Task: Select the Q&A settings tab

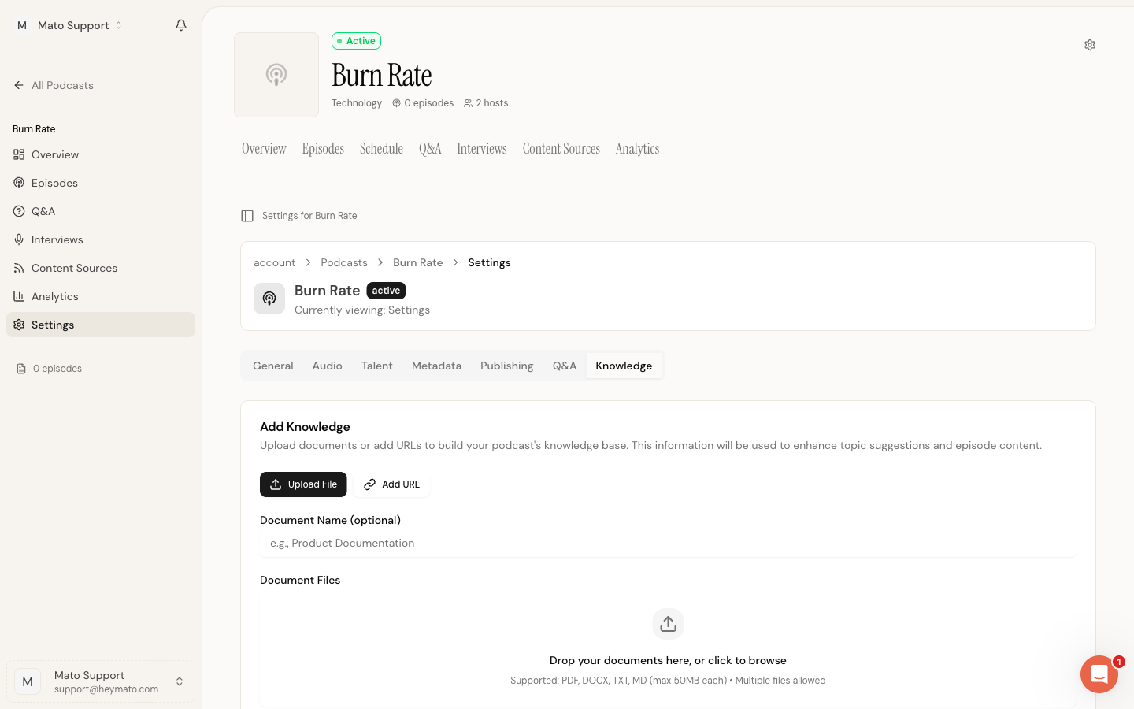Action: (x=565, y=366)
